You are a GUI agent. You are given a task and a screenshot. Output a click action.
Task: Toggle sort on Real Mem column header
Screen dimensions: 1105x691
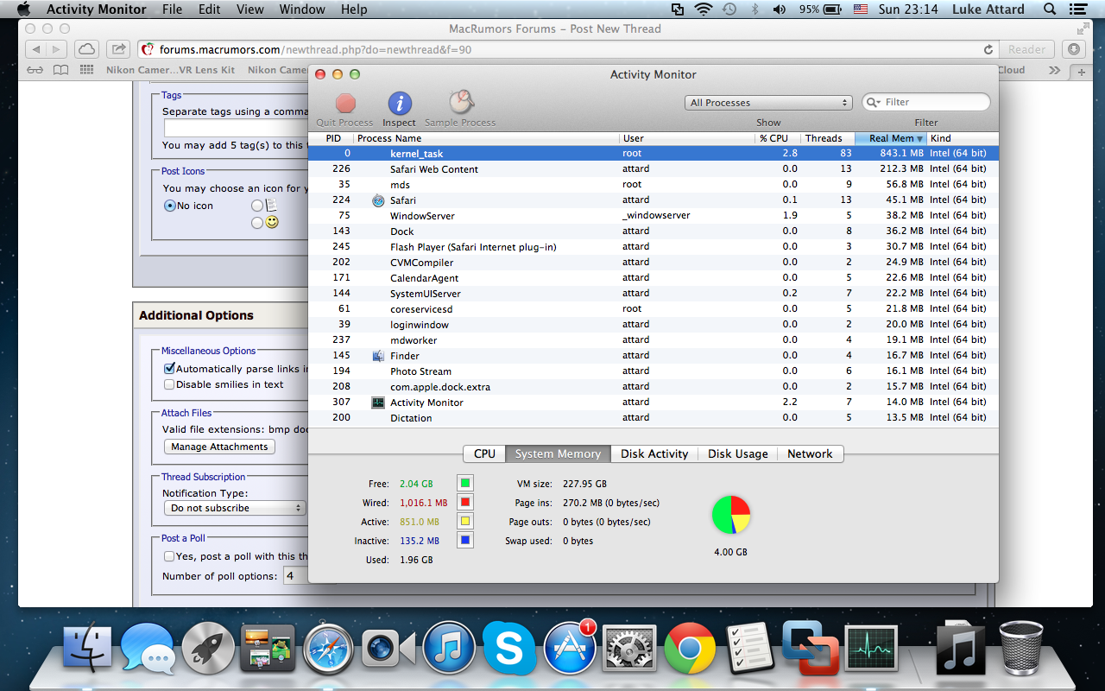point(891,138)
